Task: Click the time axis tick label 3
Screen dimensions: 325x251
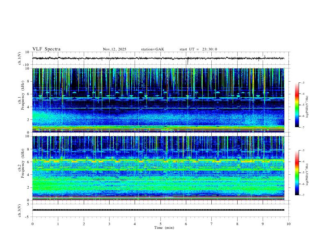Action: click(x=109, y=224)
